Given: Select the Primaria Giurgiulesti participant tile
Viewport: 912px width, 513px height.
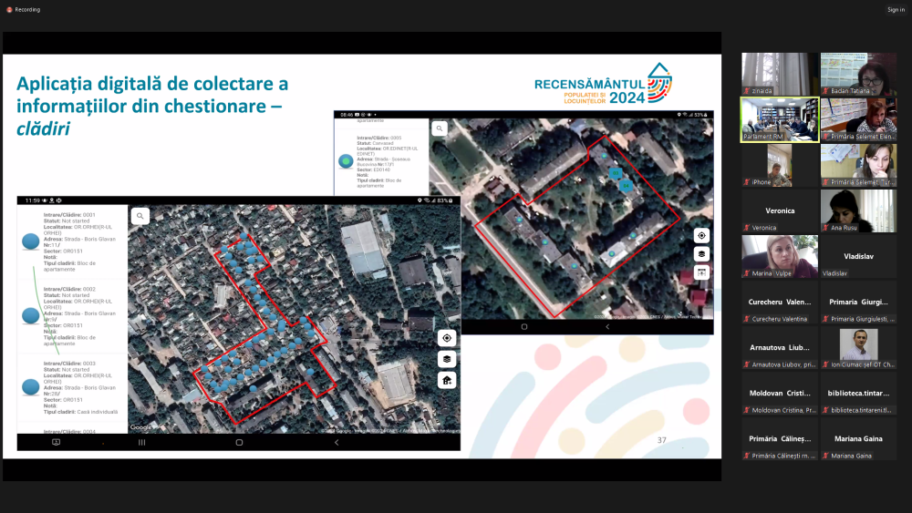Looking at the screenshot, I should [x=858, y=303].
